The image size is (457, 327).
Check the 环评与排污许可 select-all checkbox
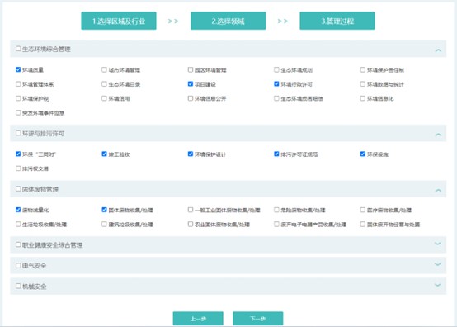18,133
